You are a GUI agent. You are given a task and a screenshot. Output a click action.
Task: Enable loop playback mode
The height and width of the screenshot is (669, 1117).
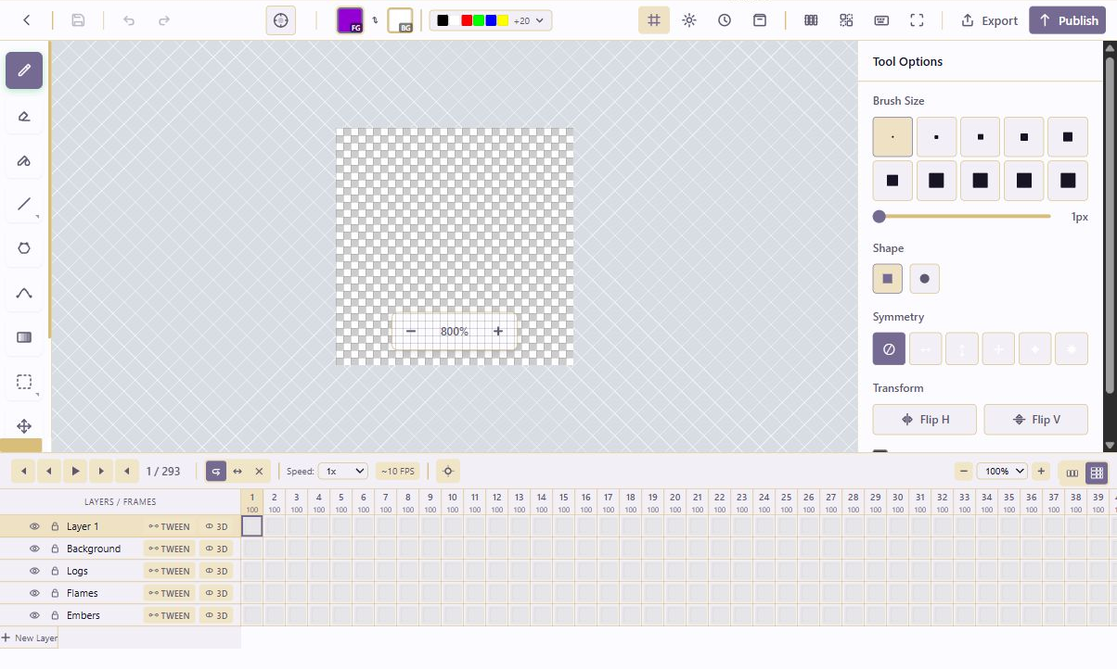(216, 472)
